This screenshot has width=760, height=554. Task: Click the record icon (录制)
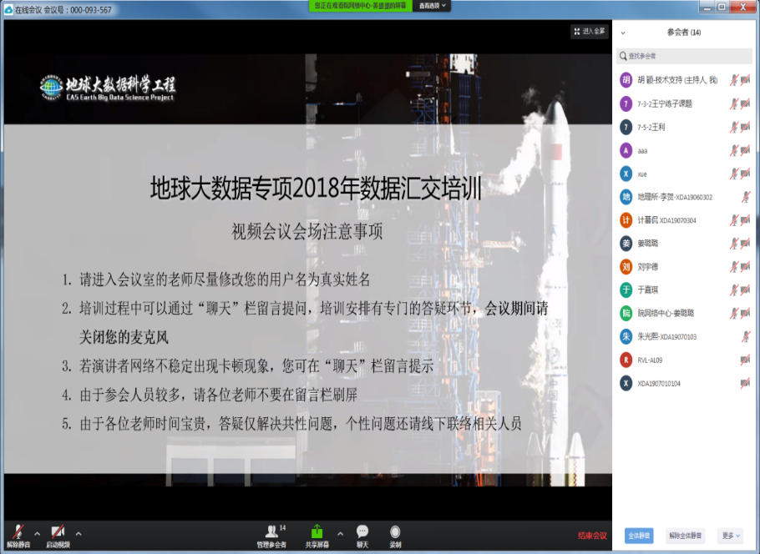point(395,532)
